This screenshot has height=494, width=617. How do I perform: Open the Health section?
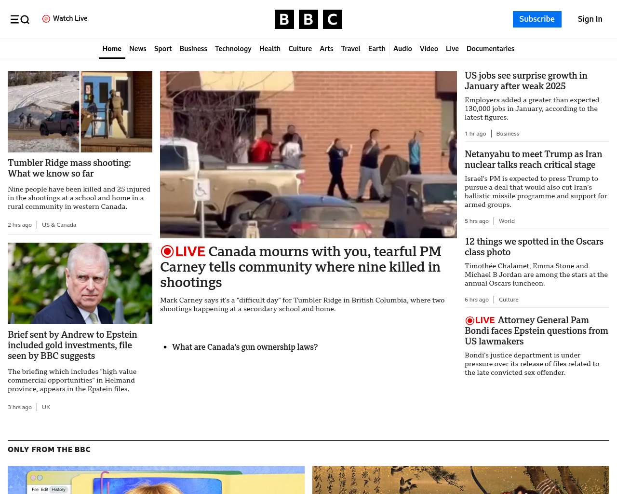[270, 49]
